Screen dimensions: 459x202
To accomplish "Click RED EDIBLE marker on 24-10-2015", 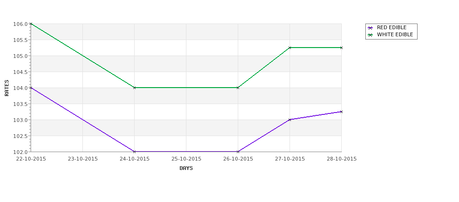I will click(134, 152).
